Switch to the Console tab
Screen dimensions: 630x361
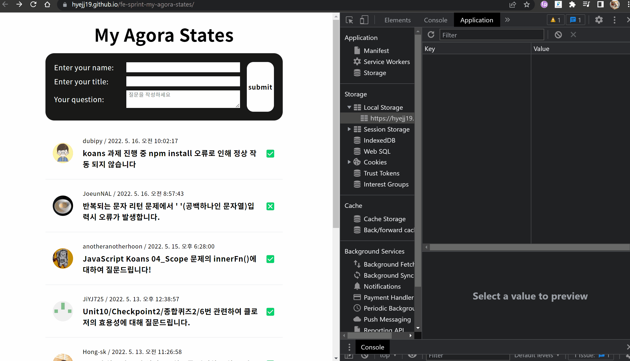(x=435, y=20)
